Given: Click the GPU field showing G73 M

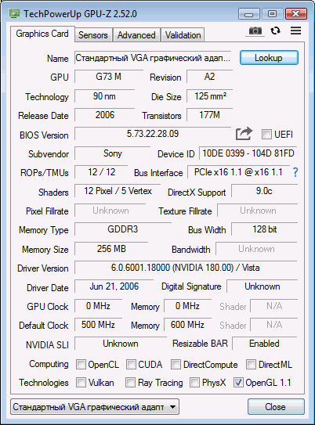Looking at the screenshot, I should click(x=109, y=77).
